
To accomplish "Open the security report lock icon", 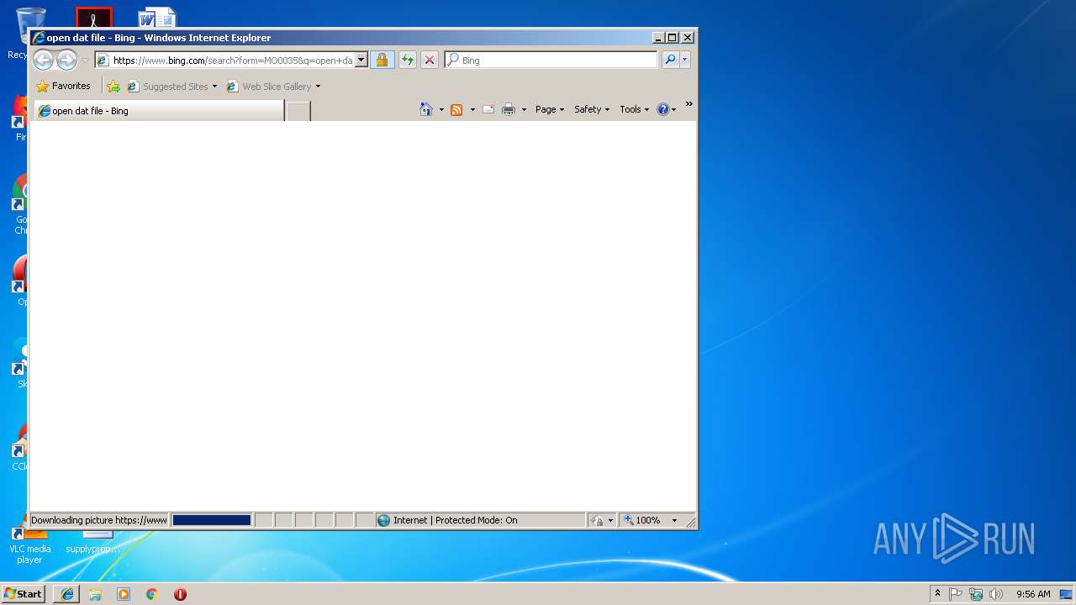I will 382,60.
